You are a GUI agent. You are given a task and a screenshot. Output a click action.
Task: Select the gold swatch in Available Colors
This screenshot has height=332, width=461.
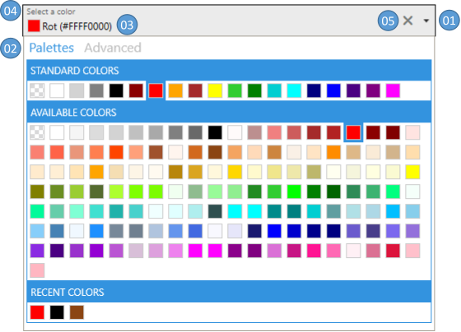[x=235, y=172]
